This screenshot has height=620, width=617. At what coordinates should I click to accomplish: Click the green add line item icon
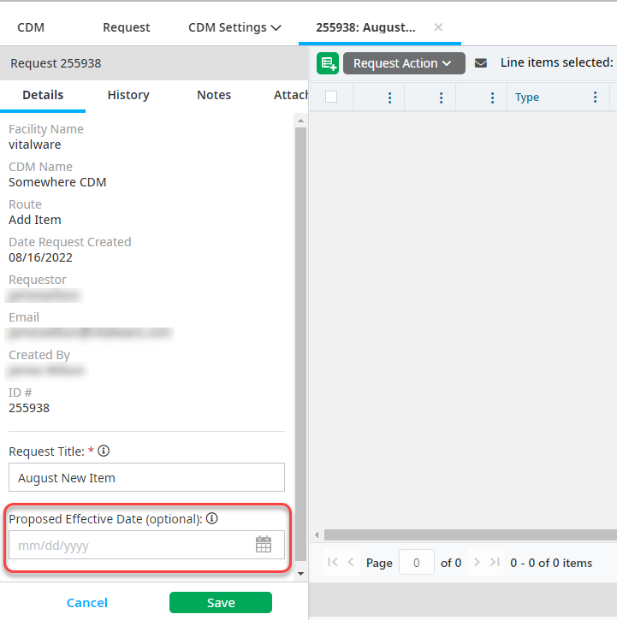328,63
